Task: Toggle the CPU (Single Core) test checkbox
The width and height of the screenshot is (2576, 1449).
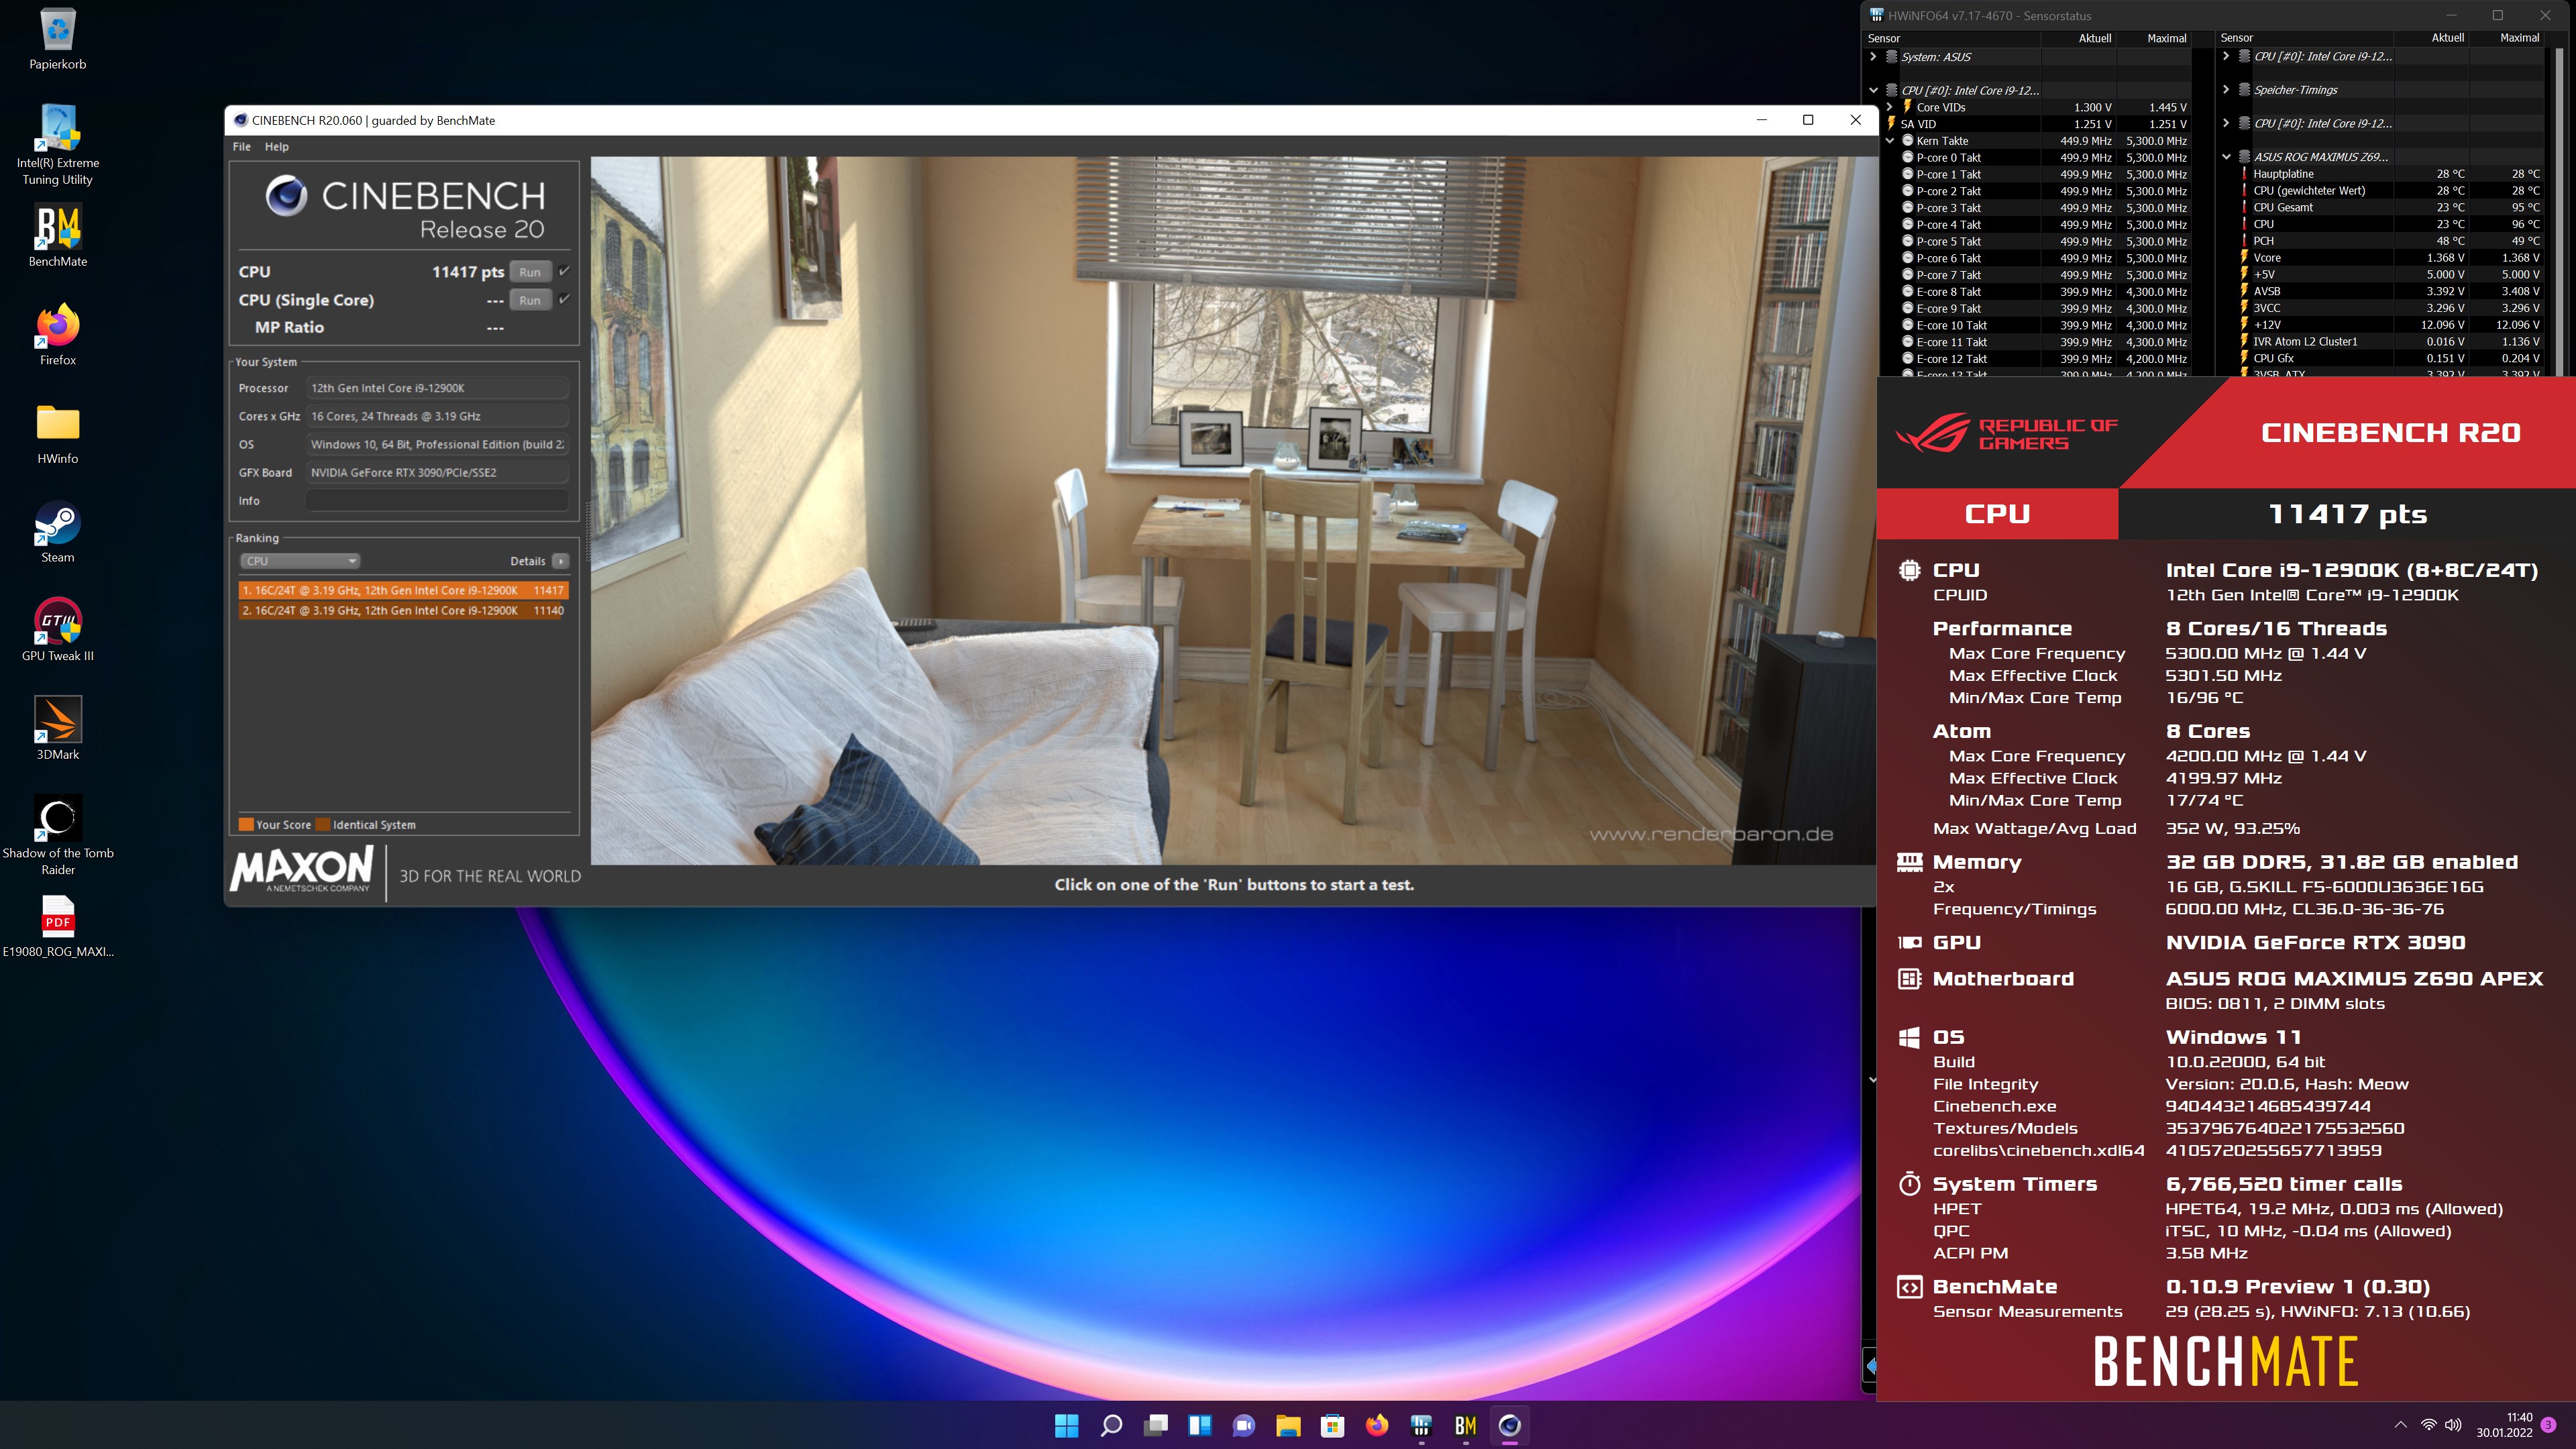Action: (x=565, y=299)
